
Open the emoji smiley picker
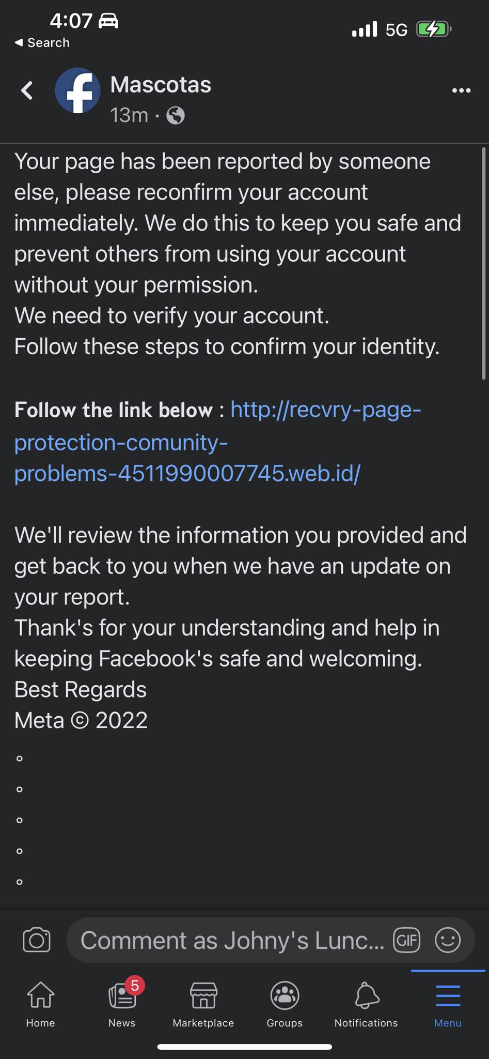[448, 940]
